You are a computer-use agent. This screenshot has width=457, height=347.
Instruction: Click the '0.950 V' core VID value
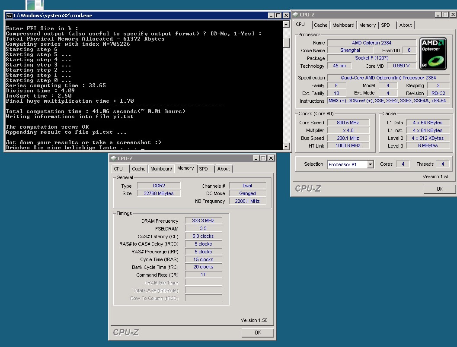point(401,66)
